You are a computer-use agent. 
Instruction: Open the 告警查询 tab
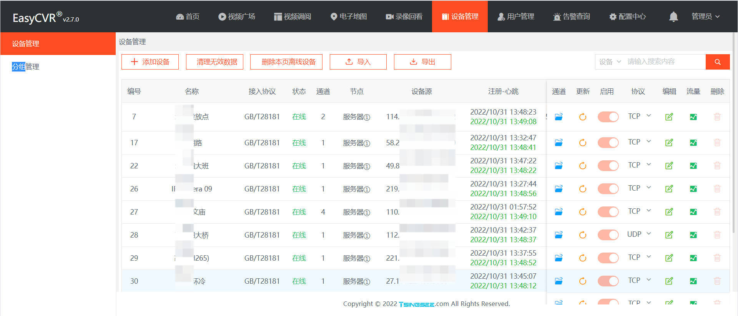(x=572, y=17)
